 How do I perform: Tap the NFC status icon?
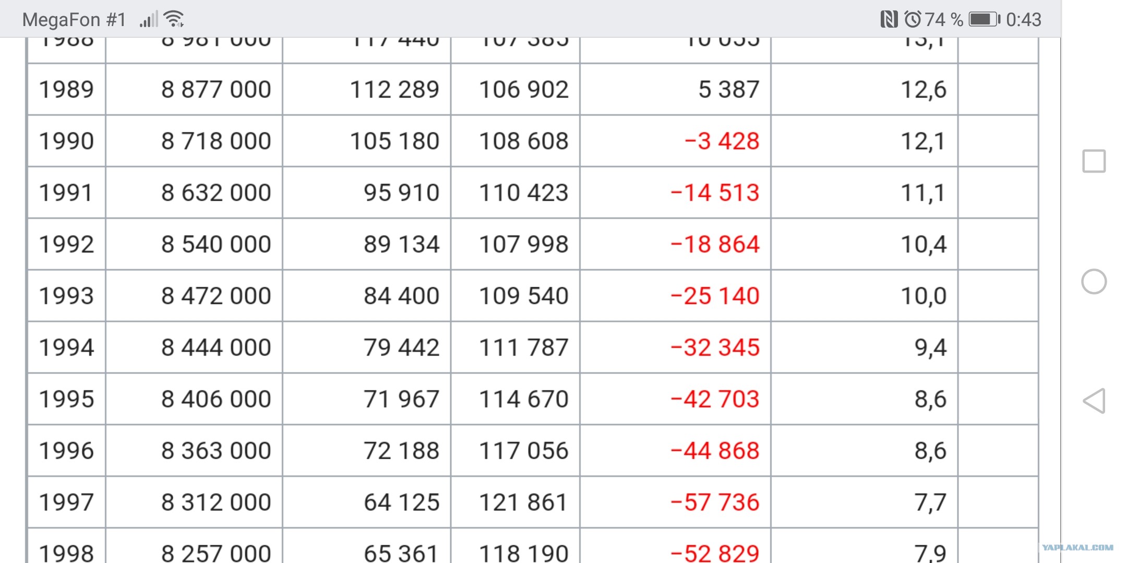pyautogui.click(x=889, y=20)
